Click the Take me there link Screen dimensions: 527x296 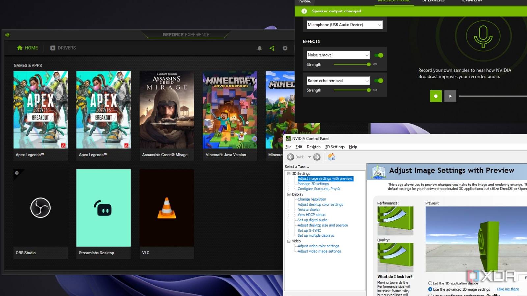pos(507,289)
